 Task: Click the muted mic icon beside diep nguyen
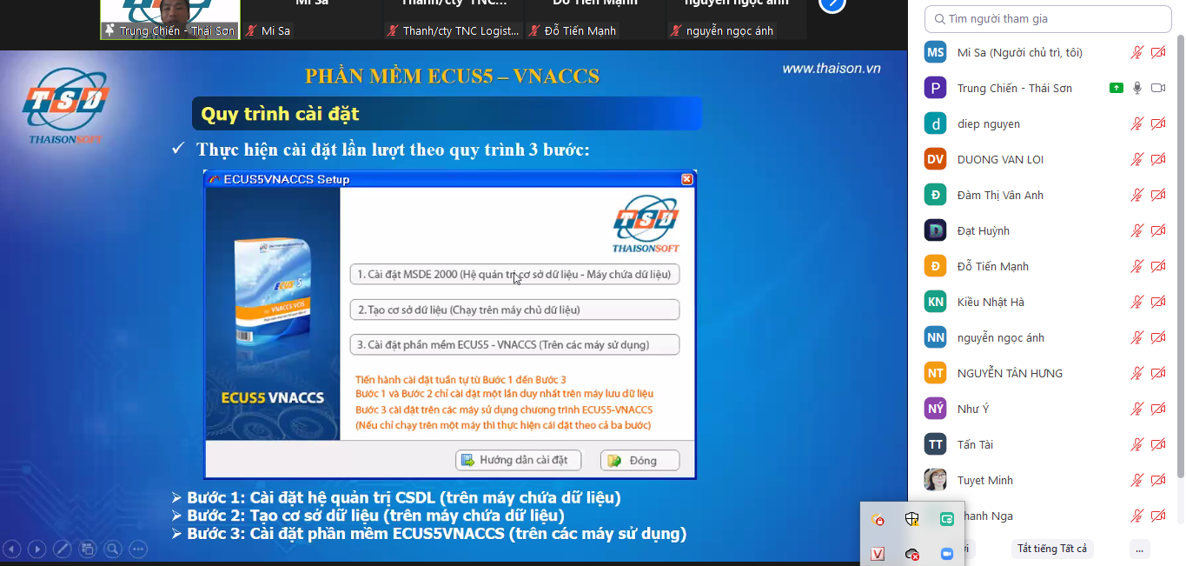point(1136,124)
